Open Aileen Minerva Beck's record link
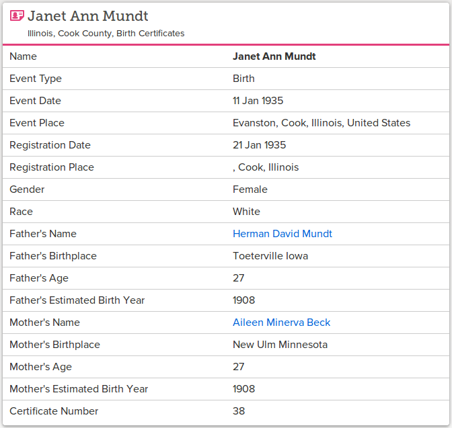Image resolution: width=452 pixels, height=428 pixels. [281, 323]
